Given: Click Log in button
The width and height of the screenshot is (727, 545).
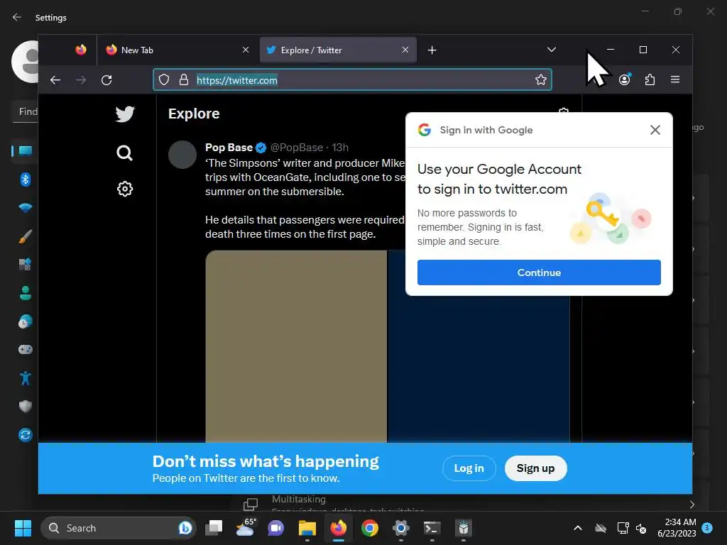Looking at the screenshot, I should coord(469,468).
